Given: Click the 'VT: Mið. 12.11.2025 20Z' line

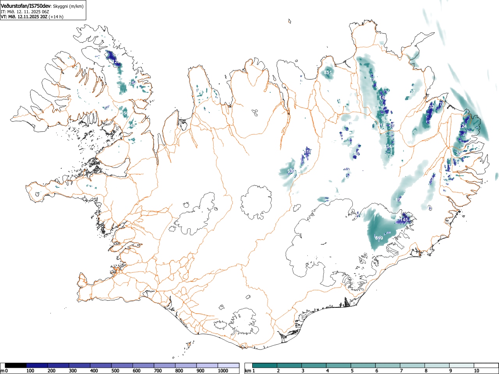Looking at the screenshot, I should [x=24, y=17].
